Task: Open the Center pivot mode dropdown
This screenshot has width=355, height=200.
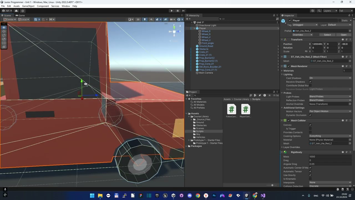Action: 10,19
